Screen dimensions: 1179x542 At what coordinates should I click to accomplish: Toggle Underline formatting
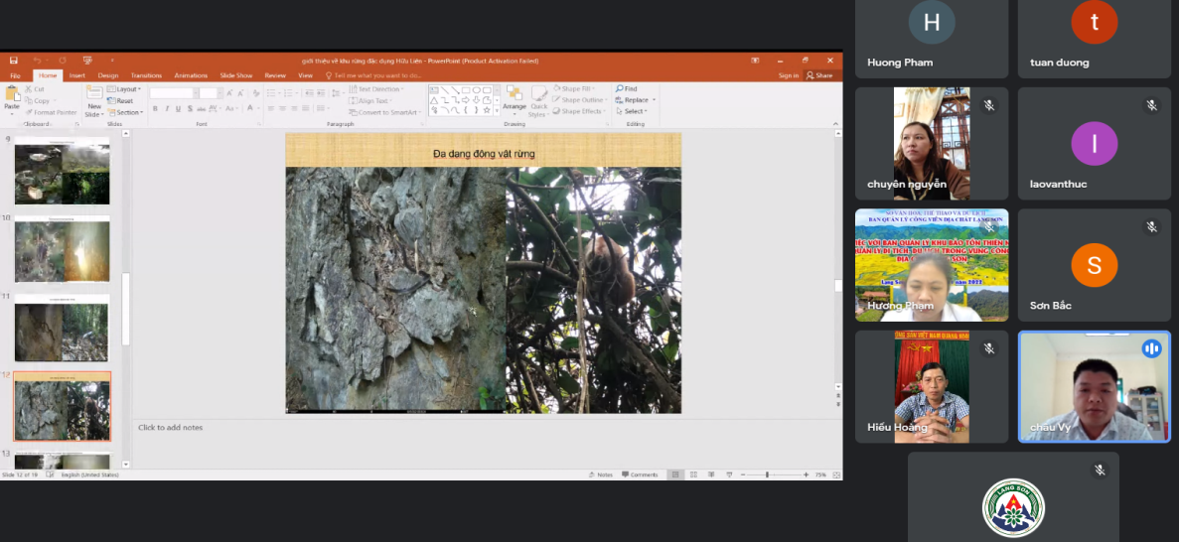point(178,108)
